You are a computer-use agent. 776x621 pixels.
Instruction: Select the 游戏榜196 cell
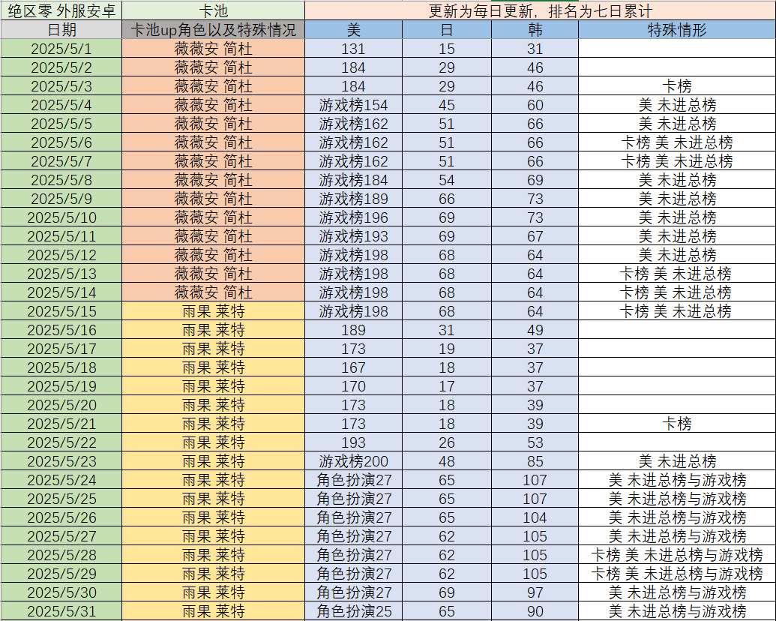(353, 217)
